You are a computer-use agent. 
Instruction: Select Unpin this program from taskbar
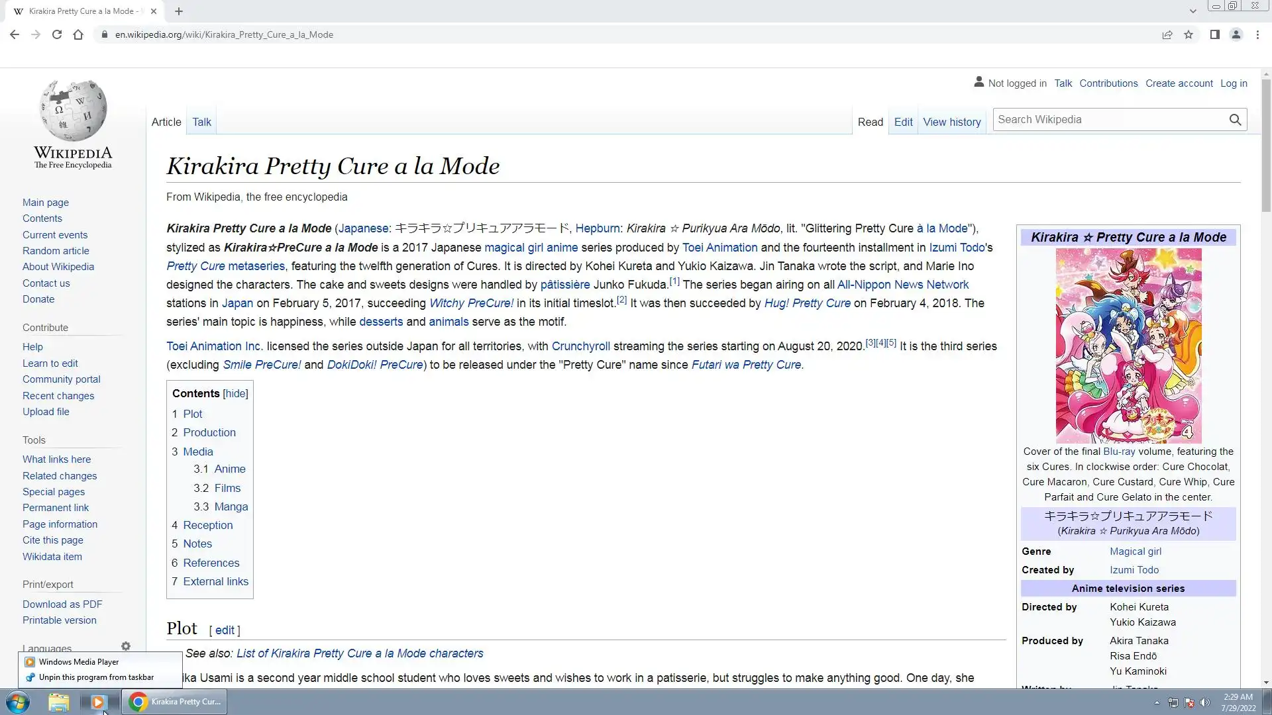pyautogui.click(x=96, y=677)
